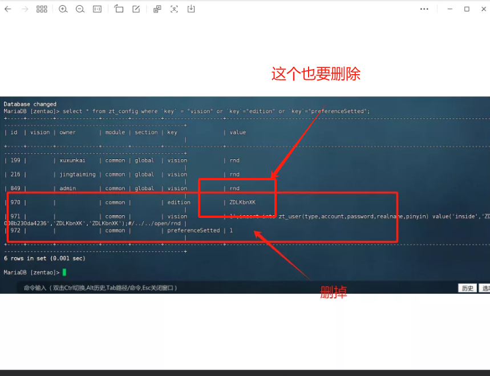Minimize the image viewer window
The height and width of the screenshot is (376, 490).
click(450, 9)
